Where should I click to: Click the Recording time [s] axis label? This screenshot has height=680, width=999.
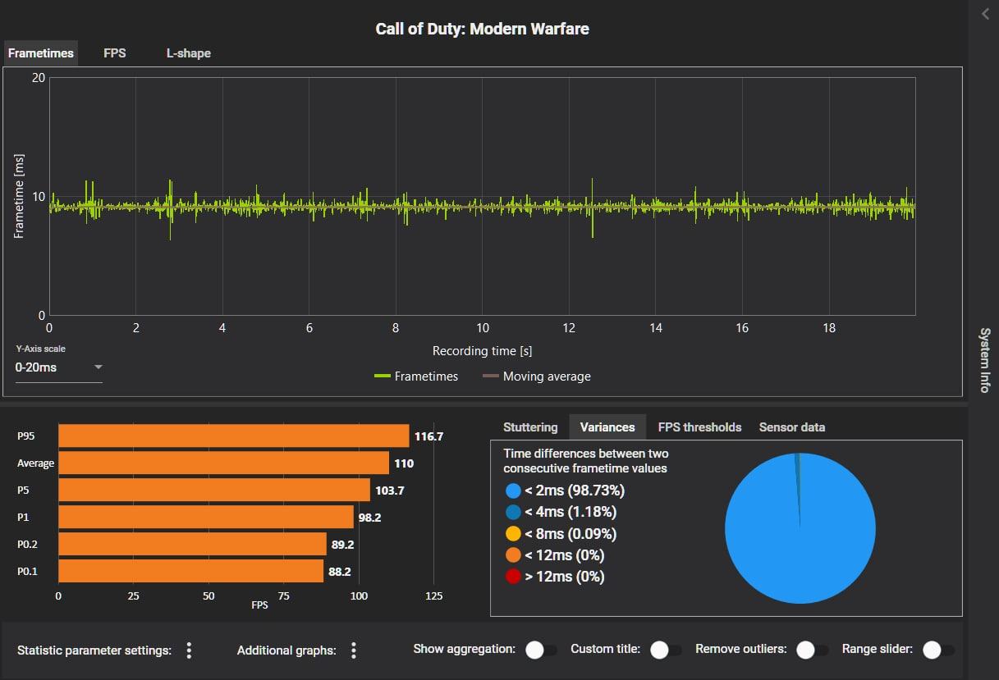(482, 351)
